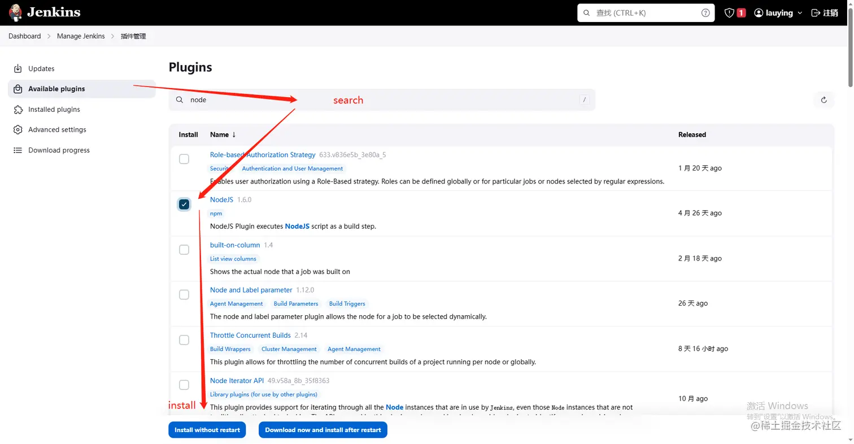Viewport: 854px width, 444px height.
Task: Sort by the Name column header arrow
Action: (x=234, y=134)
